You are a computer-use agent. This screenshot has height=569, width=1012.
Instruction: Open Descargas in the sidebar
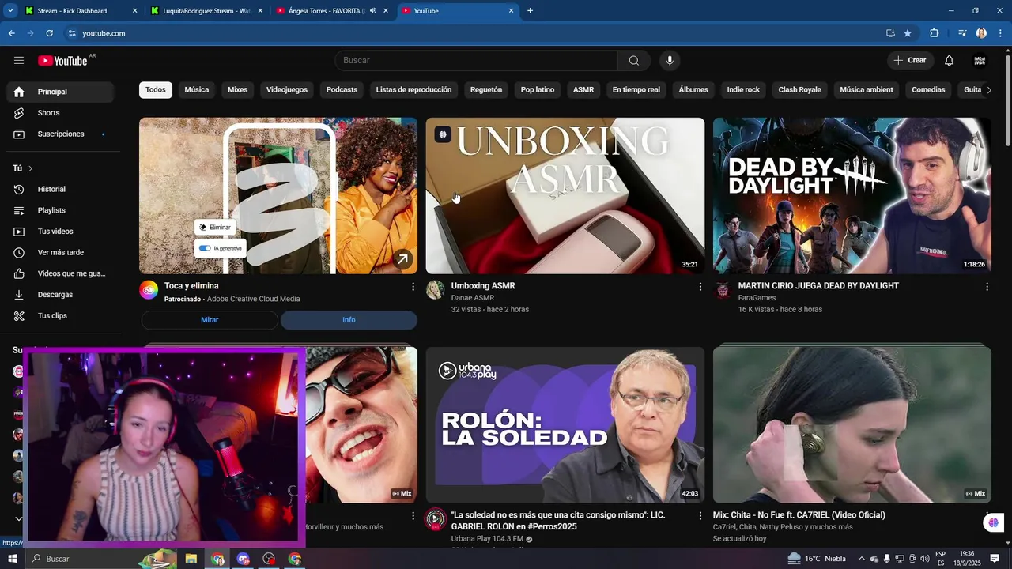[61, 295]
